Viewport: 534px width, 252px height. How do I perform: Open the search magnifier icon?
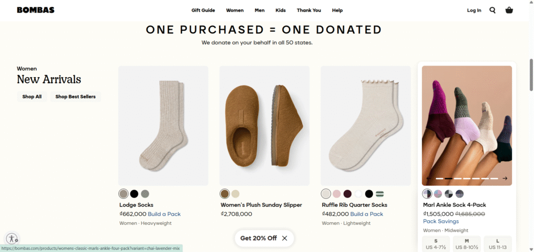pyautogui.click(x=492, y=10)
